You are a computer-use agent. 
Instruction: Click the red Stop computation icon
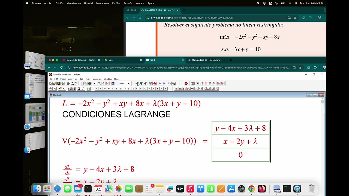(x=186, y=83)
